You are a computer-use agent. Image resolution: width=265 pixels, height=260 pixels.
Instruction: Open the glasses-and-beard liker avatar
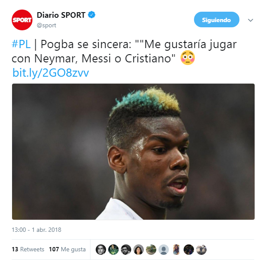click(126, 250)
